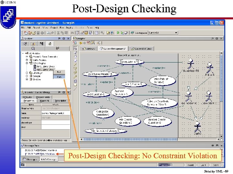Click the Print toolbar icon
The width and height of the screenshot is (233, 174).
pyautogui.click(x=42, y=33)
